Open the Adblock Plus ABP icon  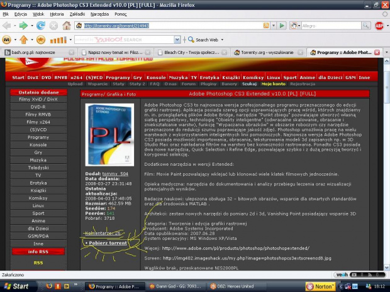(x=379, y=26)
